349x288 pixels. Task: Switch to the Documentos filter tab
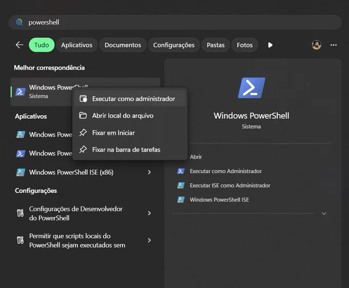pos(123,45)
